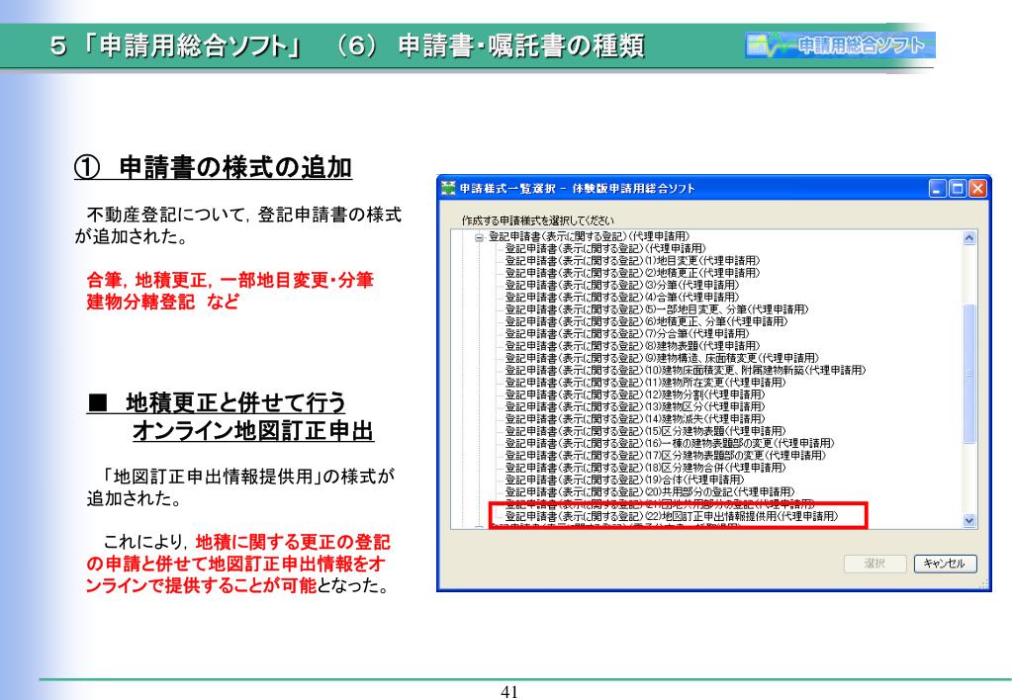Click the 申請用総合ソフト logo in slide header
The image size is (1012, 700).
pyautogui.click(x=840, y=45)
